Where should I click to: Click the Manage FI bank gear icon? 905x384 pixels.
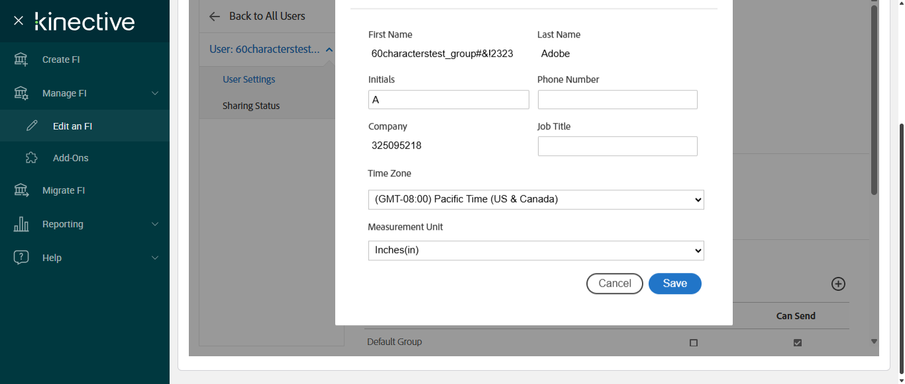pyautogui.click(x=21, y=93)
